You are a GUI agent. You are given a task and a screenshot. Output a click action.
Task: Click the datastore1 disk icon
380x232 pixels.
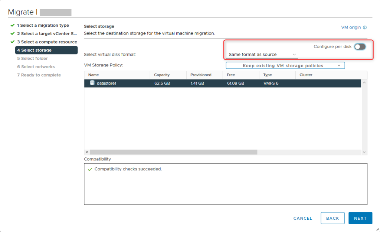point(92,83)
